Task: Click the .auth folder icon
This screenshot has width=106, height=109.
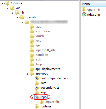Action: tap(32, 27)
